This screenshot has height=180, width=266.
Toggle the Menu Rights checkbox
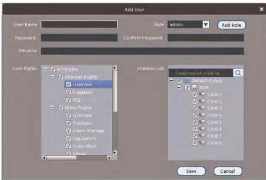pos(61,107)
